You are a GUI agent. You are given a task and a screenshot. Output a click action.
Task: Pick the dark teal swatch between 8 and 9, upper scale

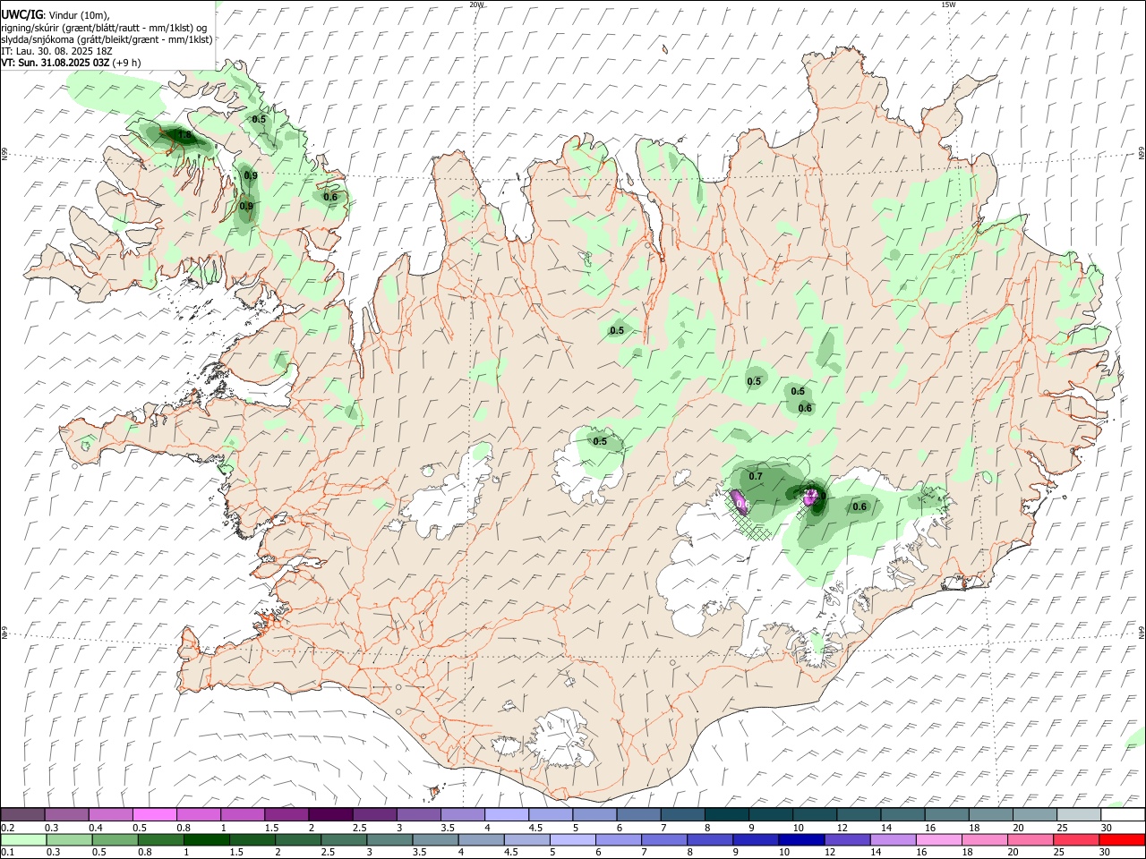pyautogui.click(x=726, y=815)
